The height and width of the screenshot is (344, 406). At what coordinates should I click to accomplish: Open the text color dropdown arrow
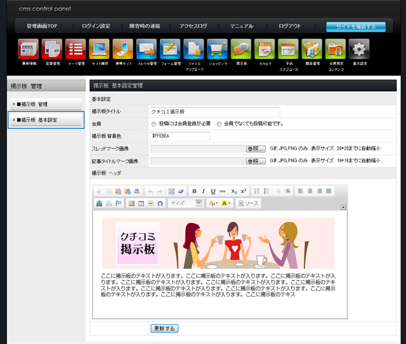217,203
